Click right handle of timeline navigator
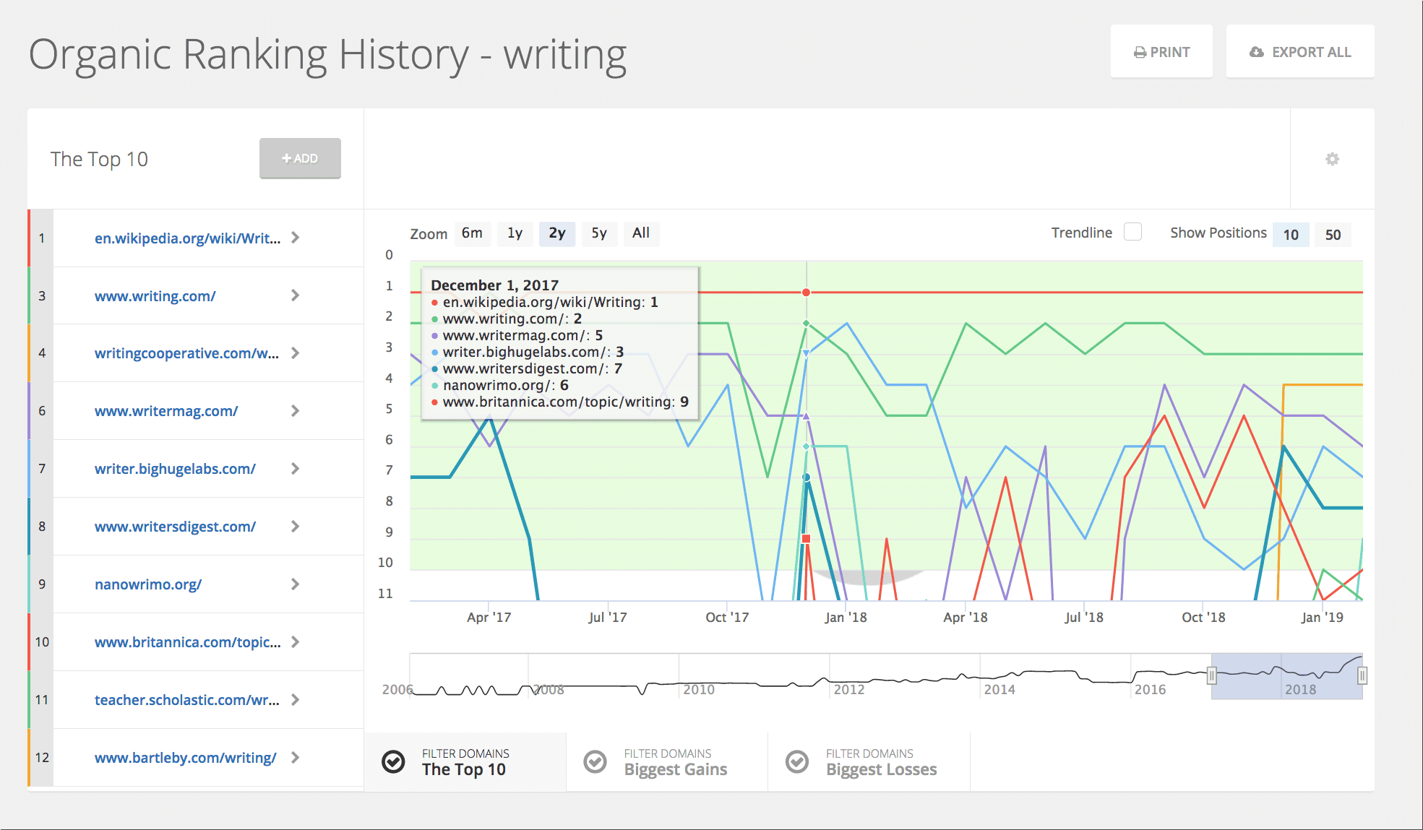The height and width of the screenshot is (830, 1423). pos(1362,676)
